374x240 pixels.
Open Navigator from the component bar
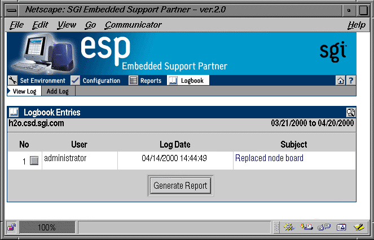(289, 227)
